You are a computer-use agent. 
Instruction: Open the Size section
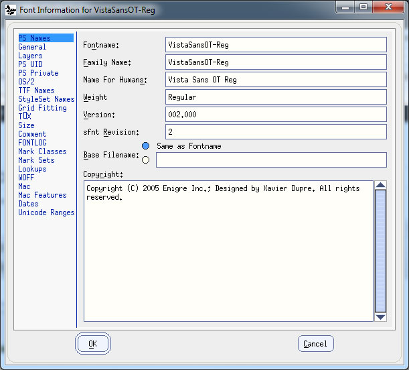(x=26, y=125)
